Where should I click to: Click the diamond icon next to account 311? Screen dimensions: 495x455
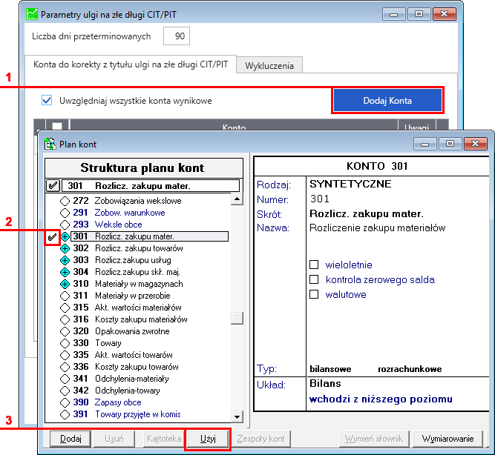tap(65, 296)
